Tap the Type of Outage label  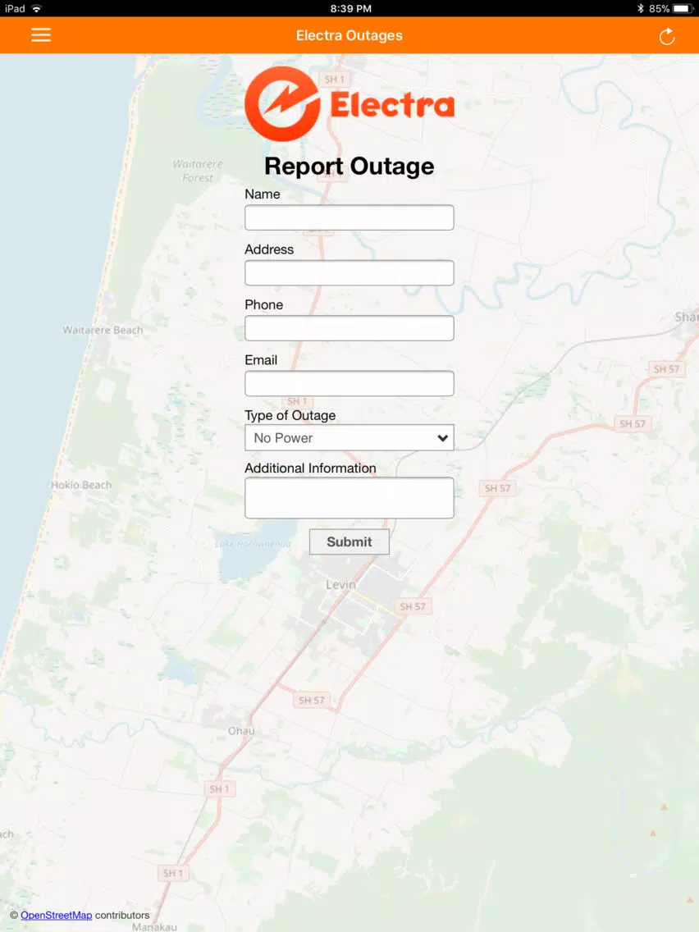pyautogui.click(x=290, y=415)
